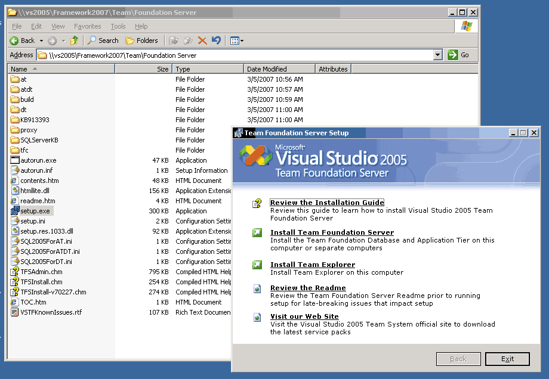549x379 pixels.
Task: Select the readme.htm file icon
Action: [x=15, y=201]
